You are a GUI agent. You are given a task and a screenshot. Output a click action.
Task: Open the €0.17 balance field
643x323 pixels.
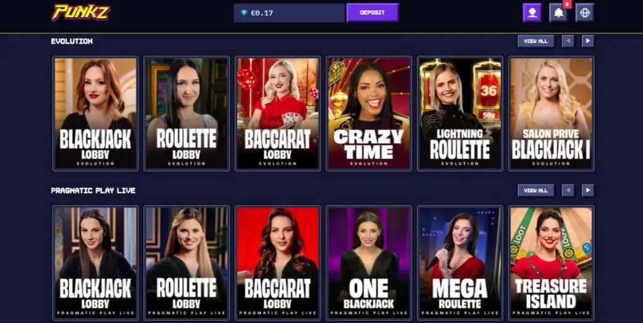289,13
